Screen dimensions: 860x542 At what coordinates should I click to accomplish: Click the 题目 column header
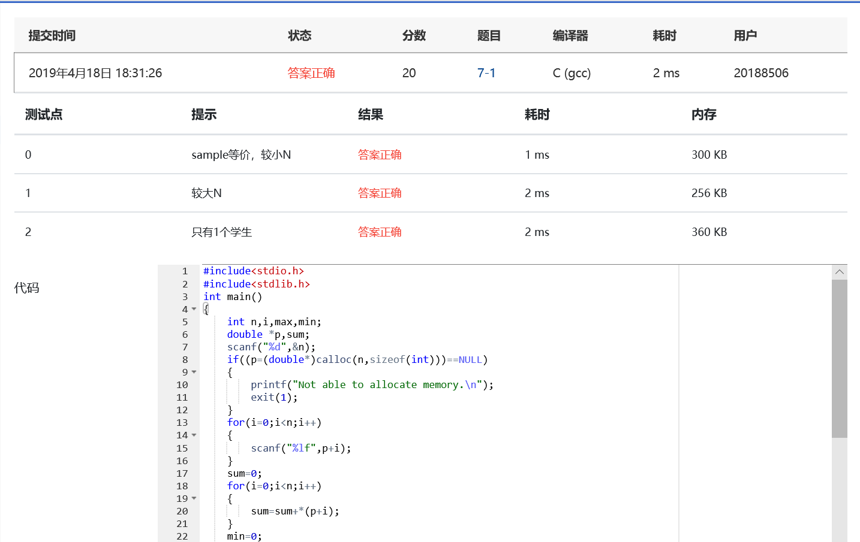click(489, 35)
